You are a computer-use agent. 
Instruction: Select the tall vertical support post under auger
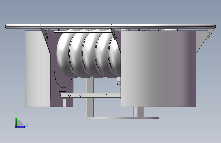pyautogui.click(x=90, y=97)
